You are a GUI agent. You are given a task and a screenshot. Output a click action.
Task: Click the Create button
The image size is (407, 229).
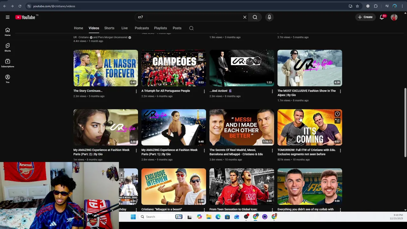click(365, 17)
